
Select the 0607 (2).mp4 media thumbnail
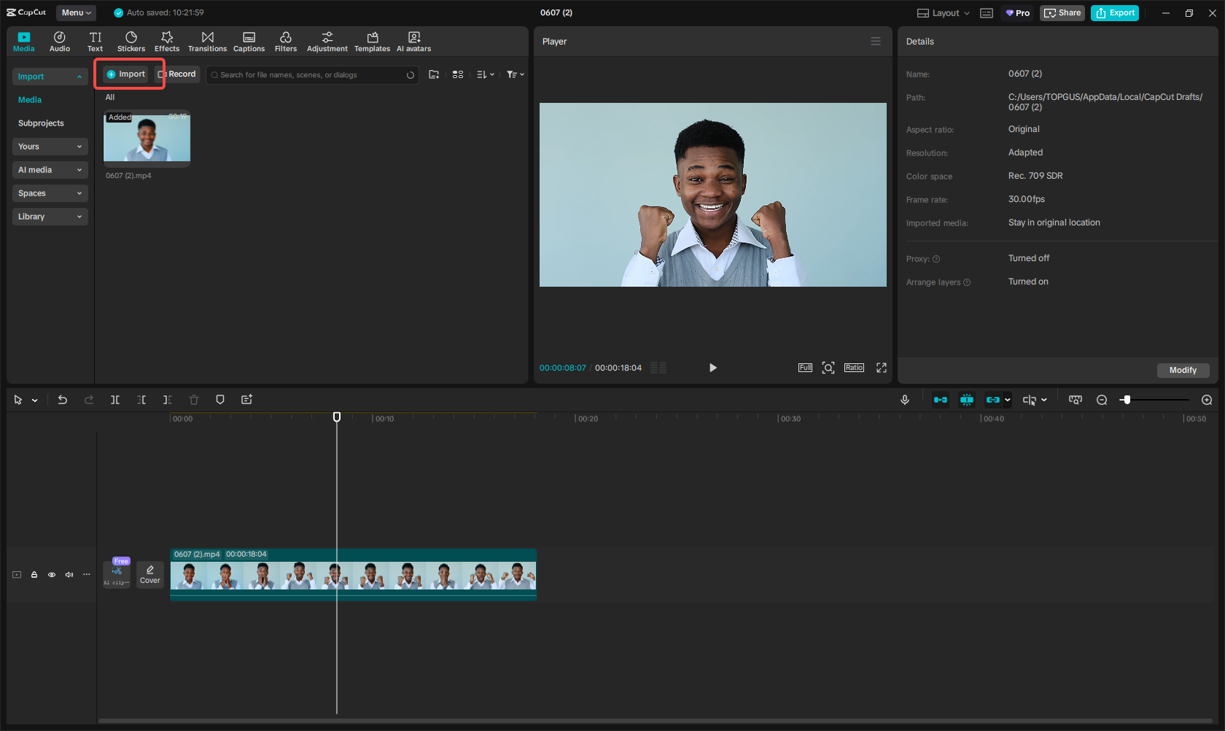pos(147,137)
